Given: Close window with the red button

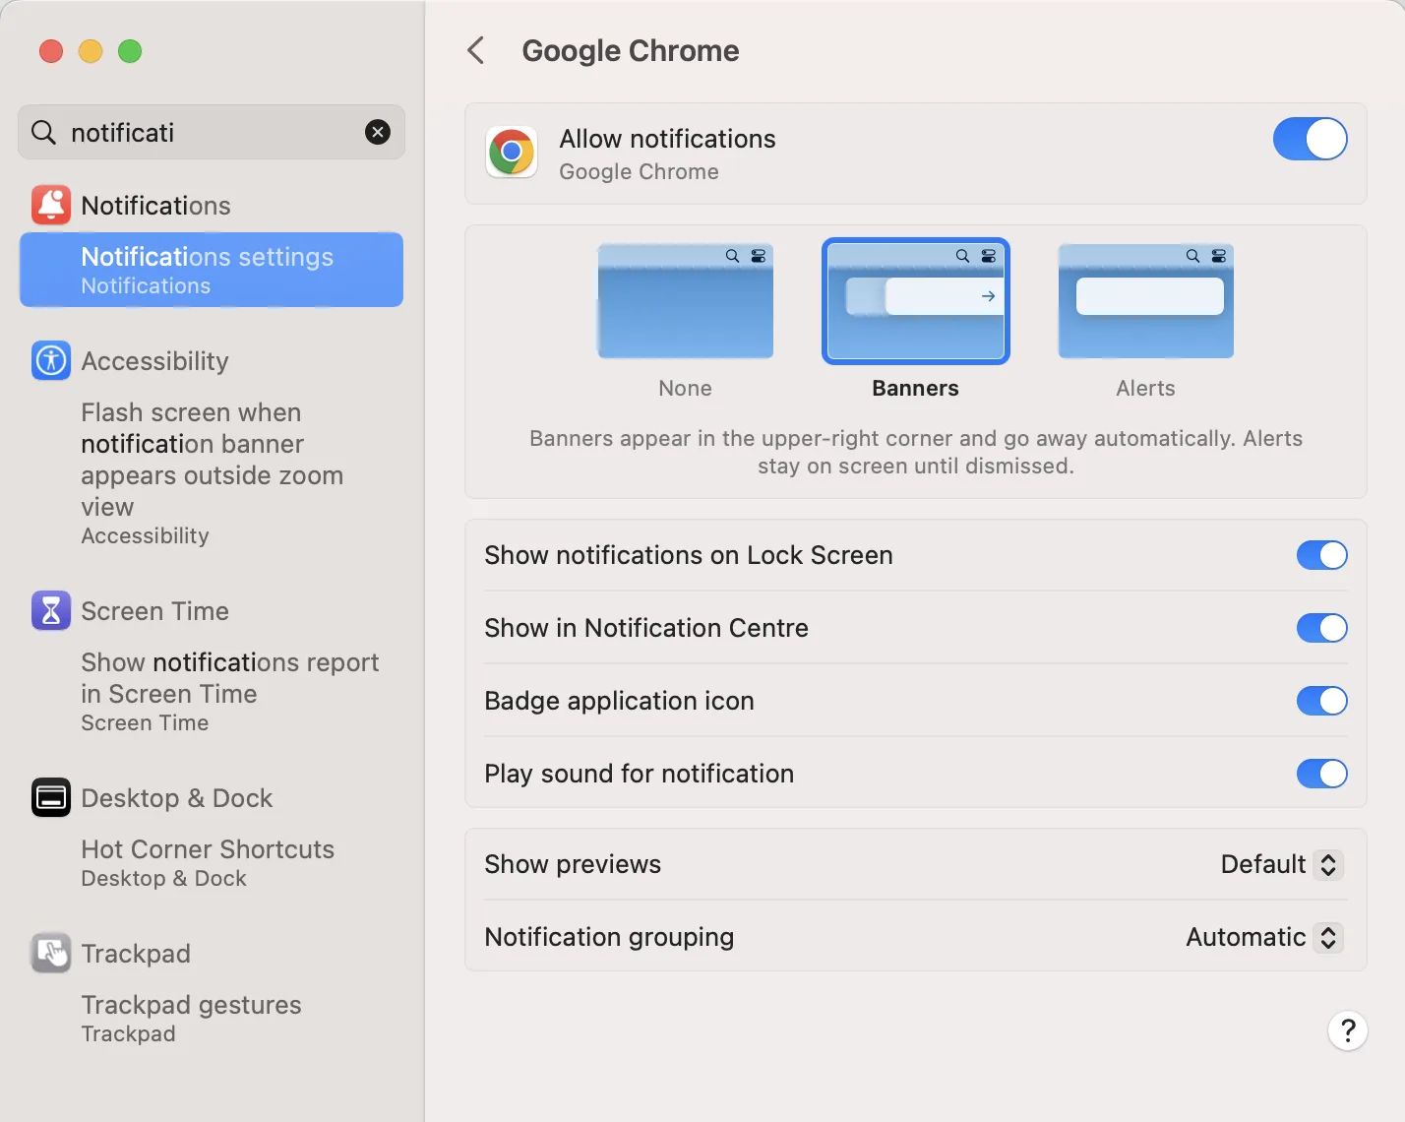Looking at the screenshot, I should tap(51, 51).
